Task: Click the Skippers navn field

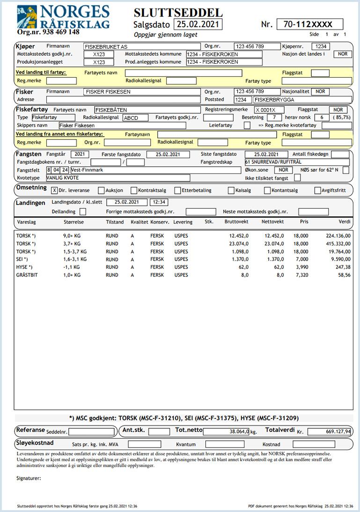Action: click(122, 125)
